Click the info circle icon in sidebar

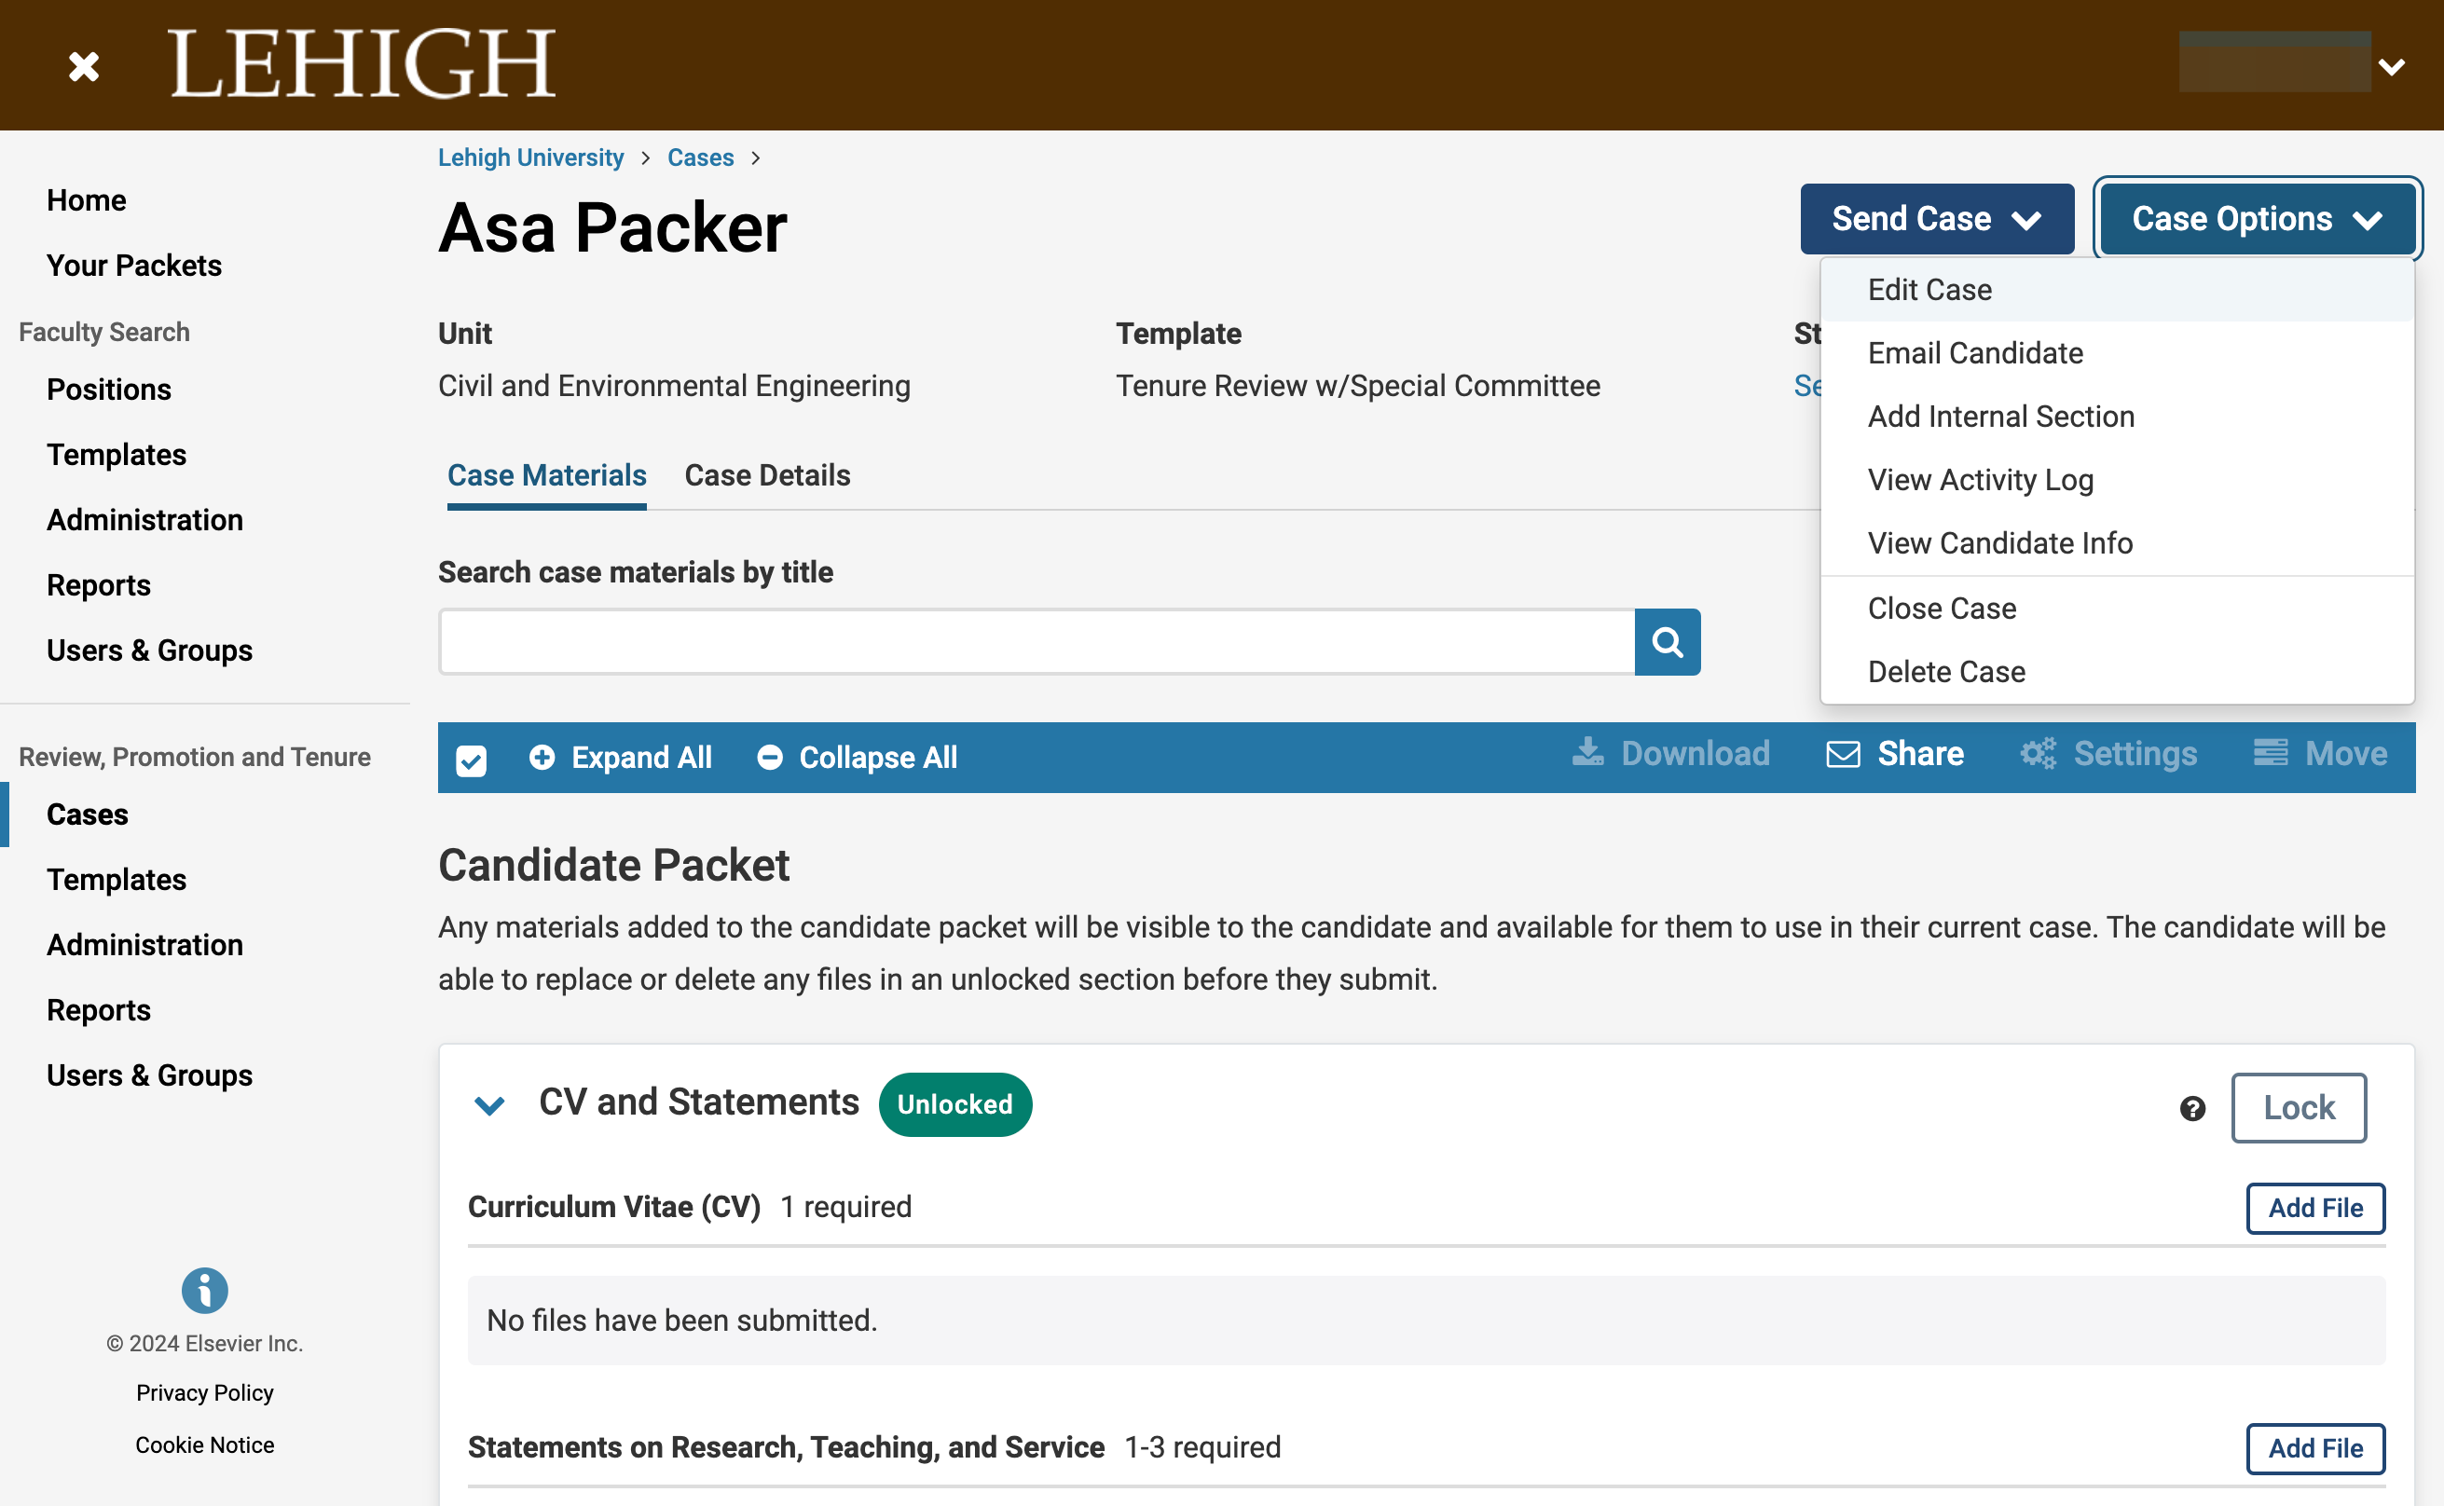pyautogui.click(x=204, y=1291)
